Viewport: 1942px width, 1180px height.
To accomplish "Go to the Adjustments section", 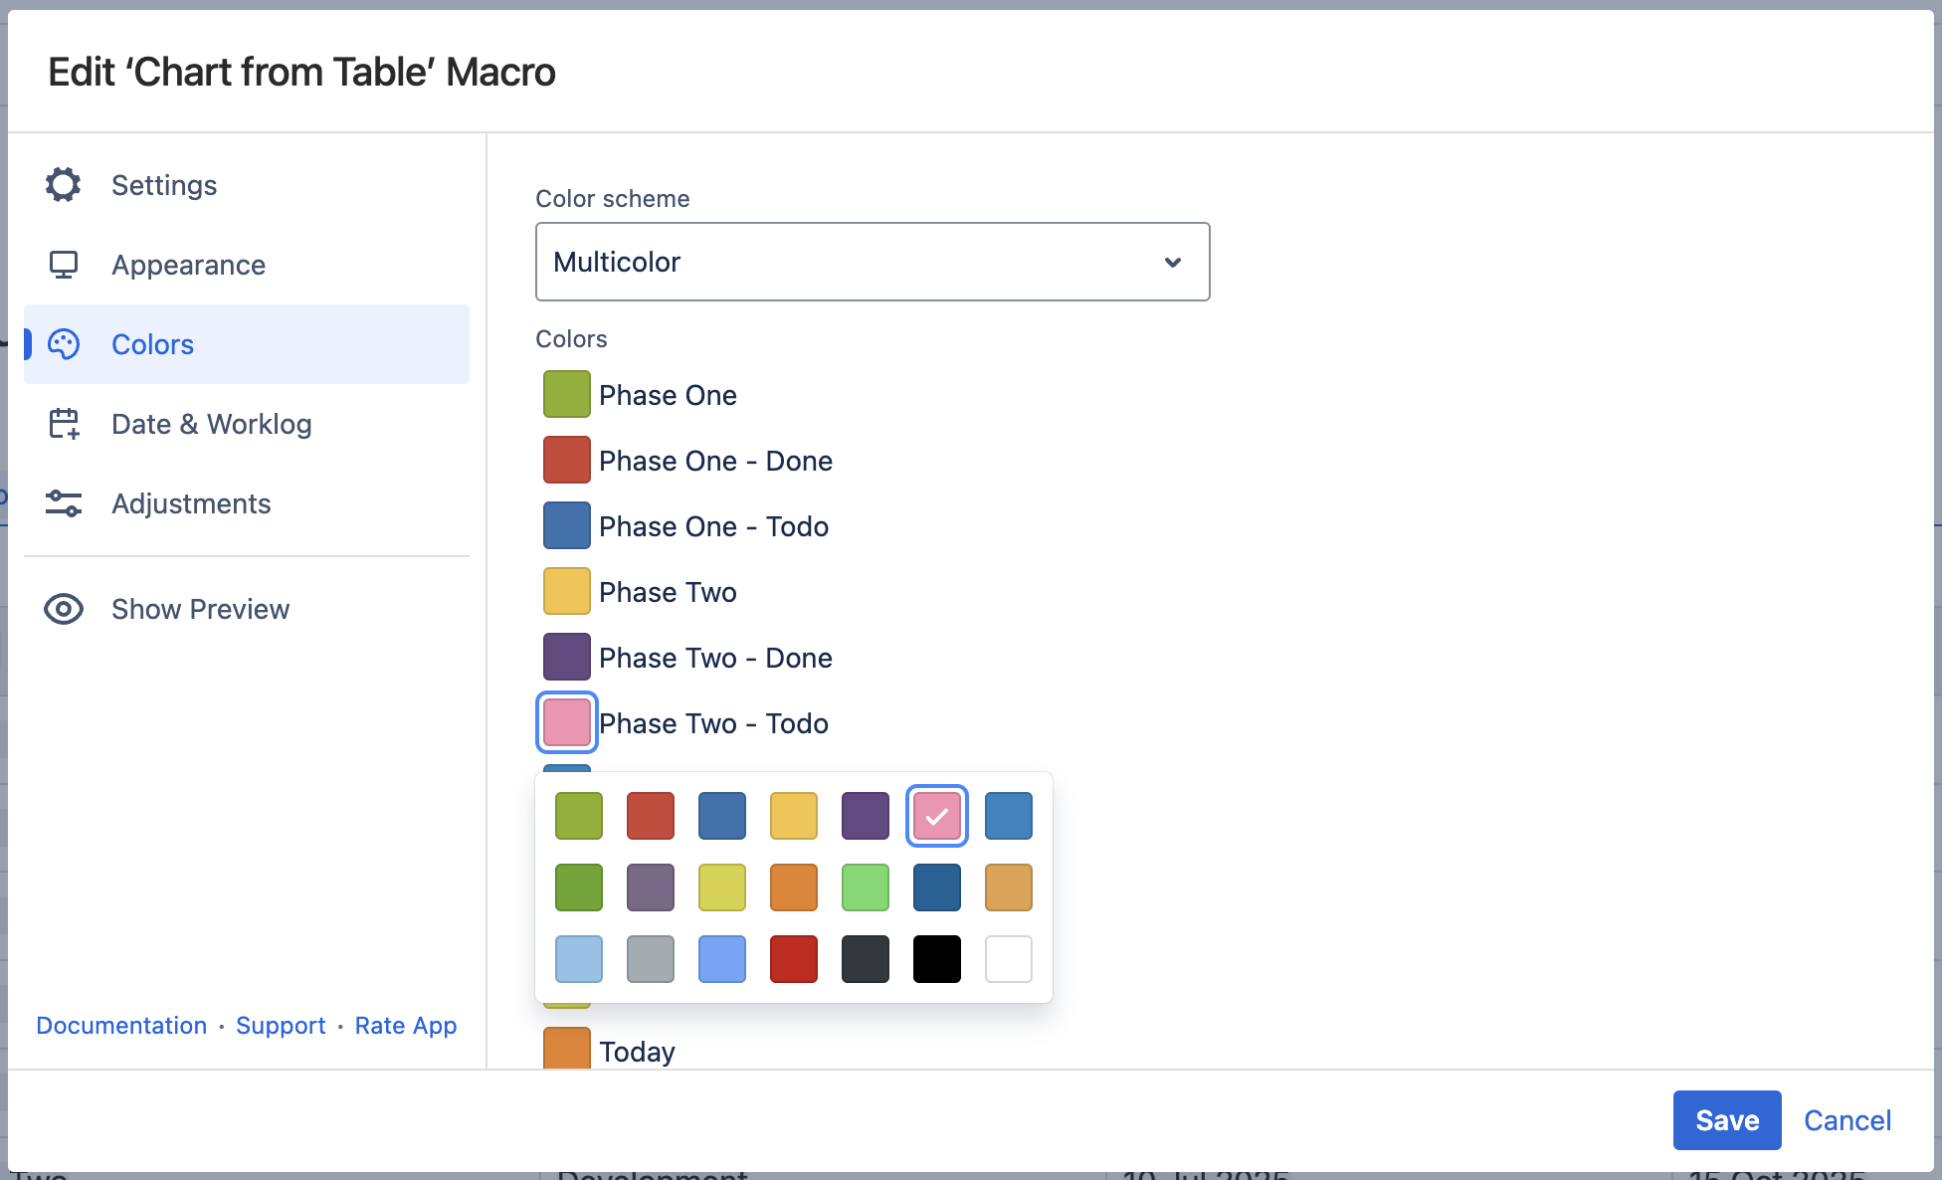I will point(191,503).
